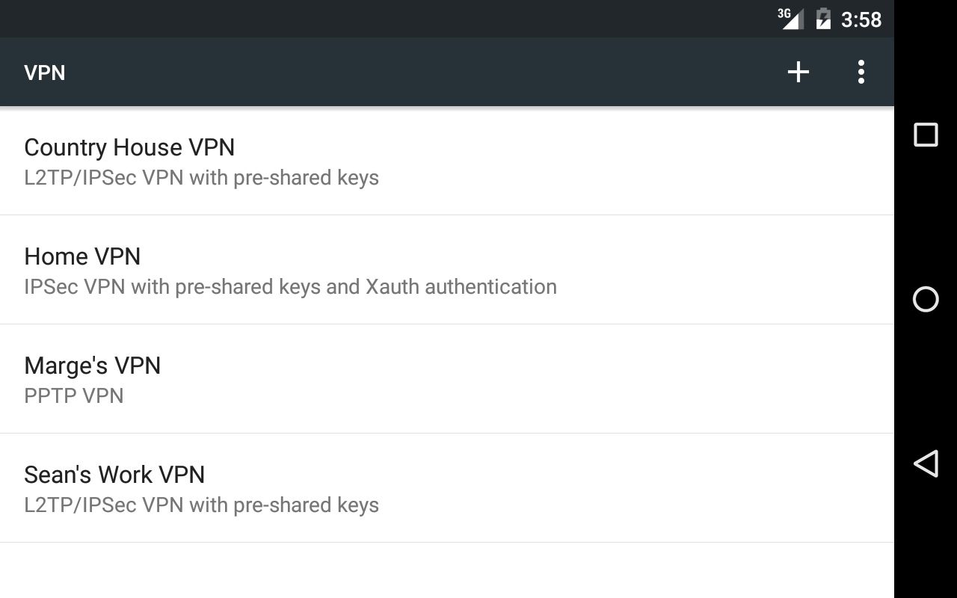
Task: Tap the battery charging status icon
Action: pos(823,19)
